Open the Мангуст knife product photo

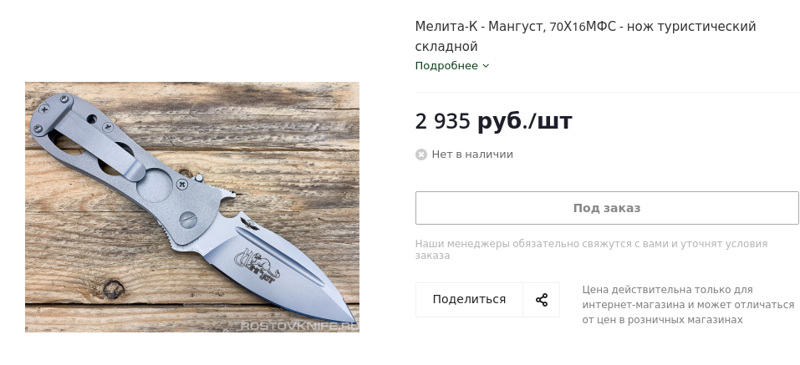[191, 207]
